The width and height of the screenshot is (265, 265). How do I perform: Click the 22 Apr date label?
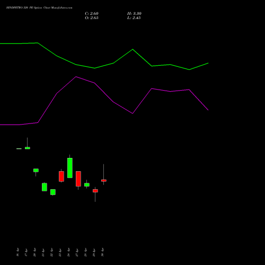[51, 252]
